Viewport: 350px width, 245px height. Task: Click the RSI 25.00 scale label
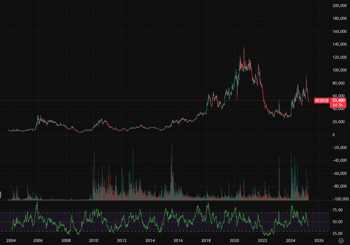click(x=337, y=234)
